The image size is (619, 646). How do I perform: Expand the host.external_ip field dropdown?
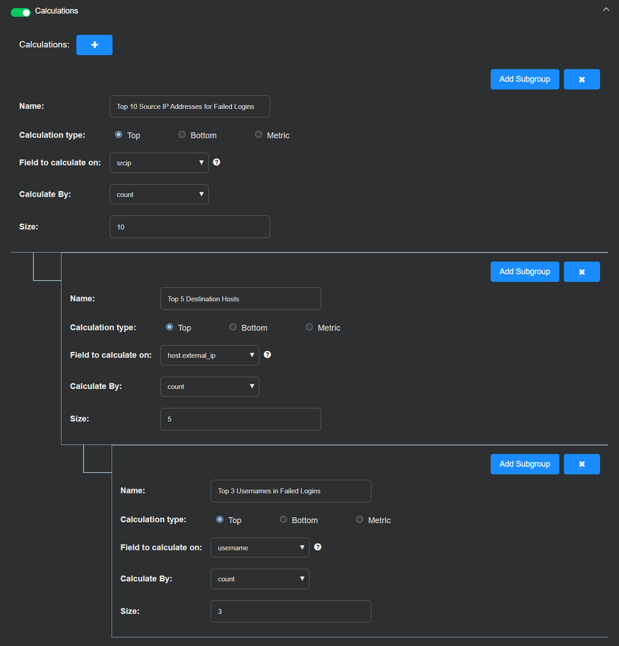coord(210,356)
